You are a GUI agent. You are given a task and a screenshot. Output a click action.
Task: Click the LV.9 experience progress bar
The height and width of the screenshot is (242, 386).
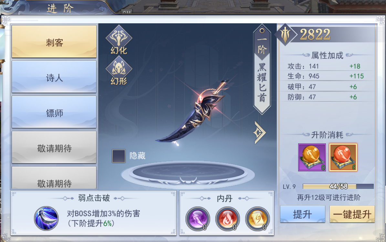coord(338,186)
